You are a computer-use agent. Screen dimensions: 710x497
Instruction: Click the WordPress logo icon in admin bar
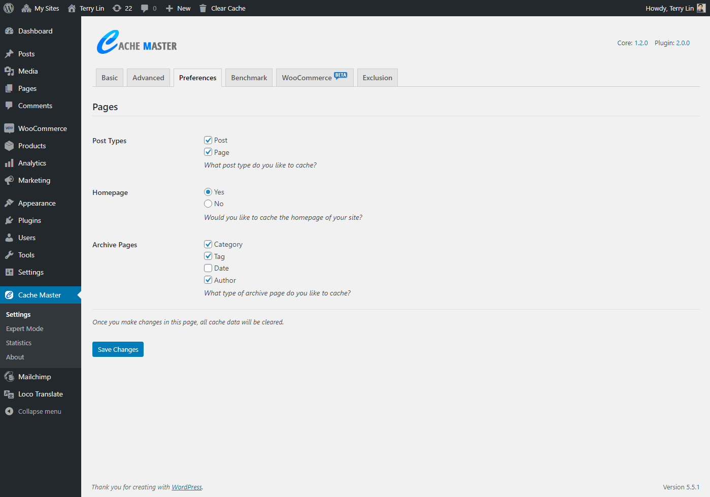click(9, 8)
